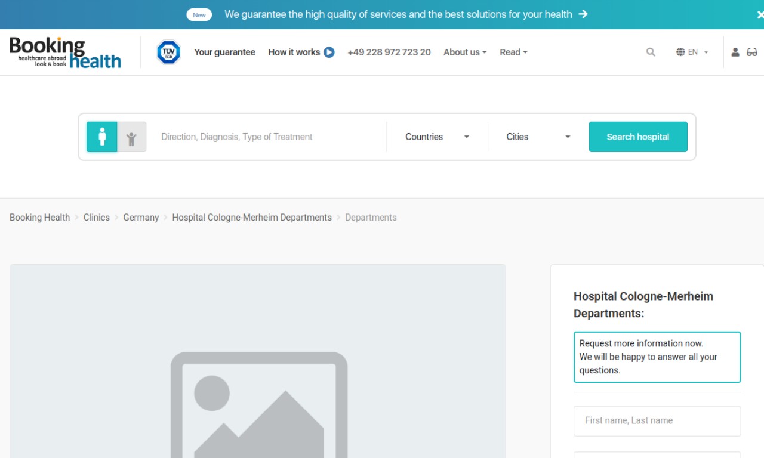Close the top announcement banner

click(760, 15)
